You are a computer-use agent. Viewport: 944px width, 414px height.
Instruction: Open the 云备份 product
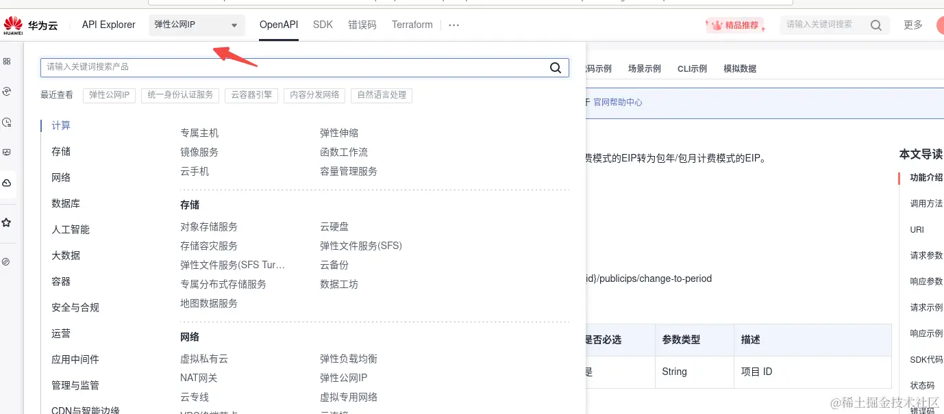click(x=334, y=265)
